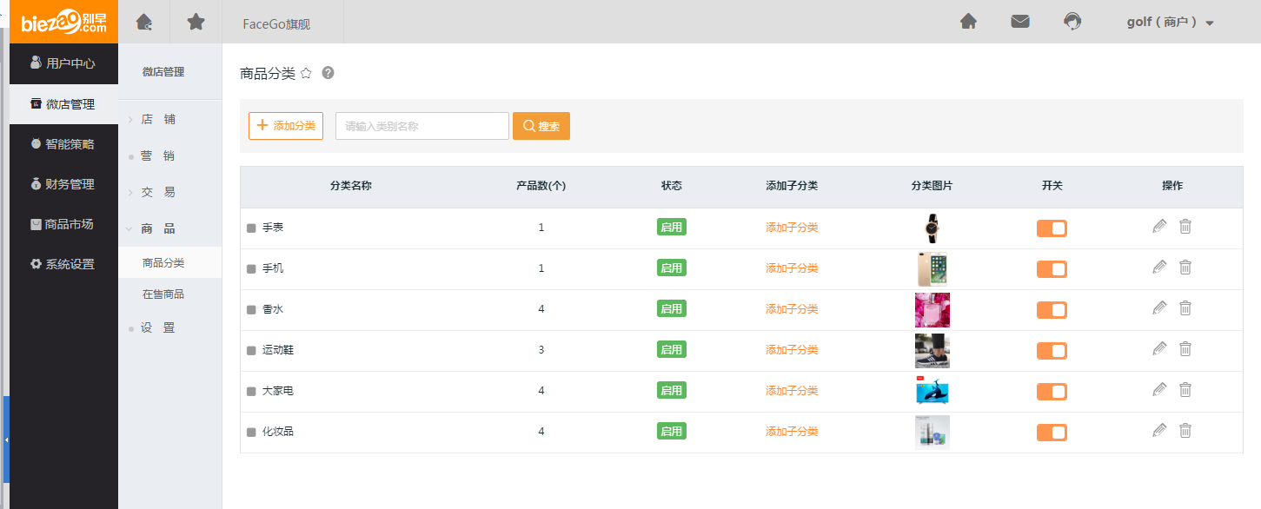Collapse the 商品 section in sidebar
The height and width of the screenshot is (509, 1261).
point(157,228)
